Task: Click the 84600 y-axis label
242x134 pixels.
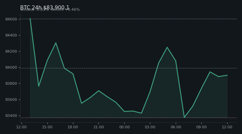Action: pyautogui.click(x=11, y=19)
